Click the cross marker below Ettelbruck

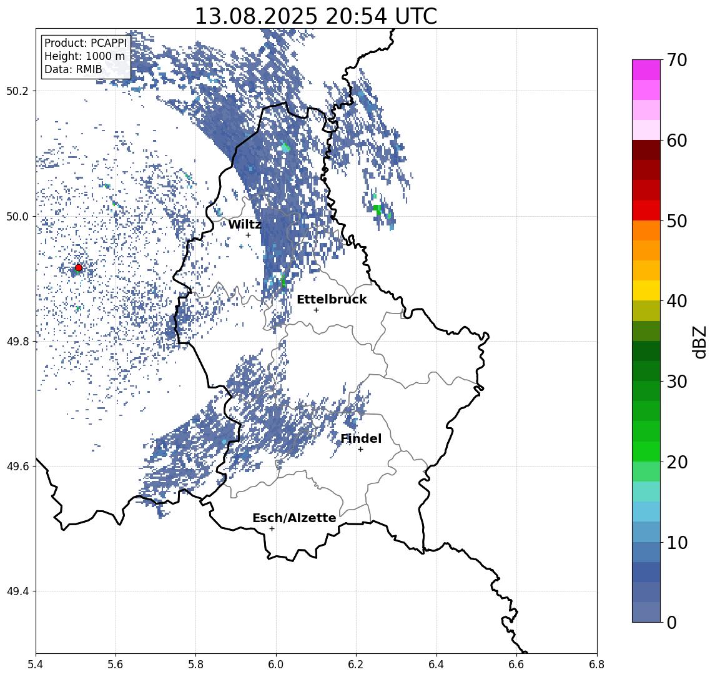316,310
